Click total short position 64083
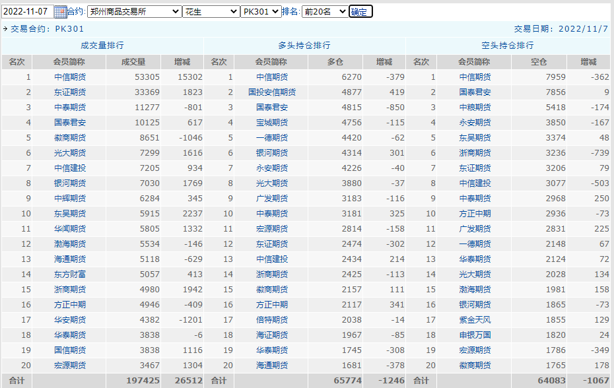614x388 pixels. tap(552, 381)
